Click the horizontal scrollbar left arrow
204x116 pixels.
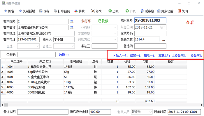(x=2, y=105)
